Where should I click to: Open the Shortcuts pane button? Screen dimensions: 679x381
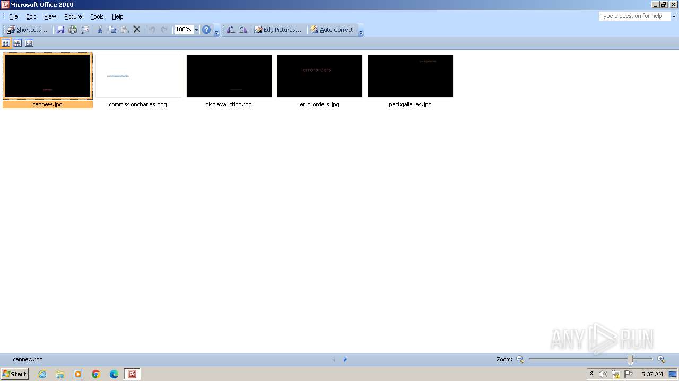27,30
